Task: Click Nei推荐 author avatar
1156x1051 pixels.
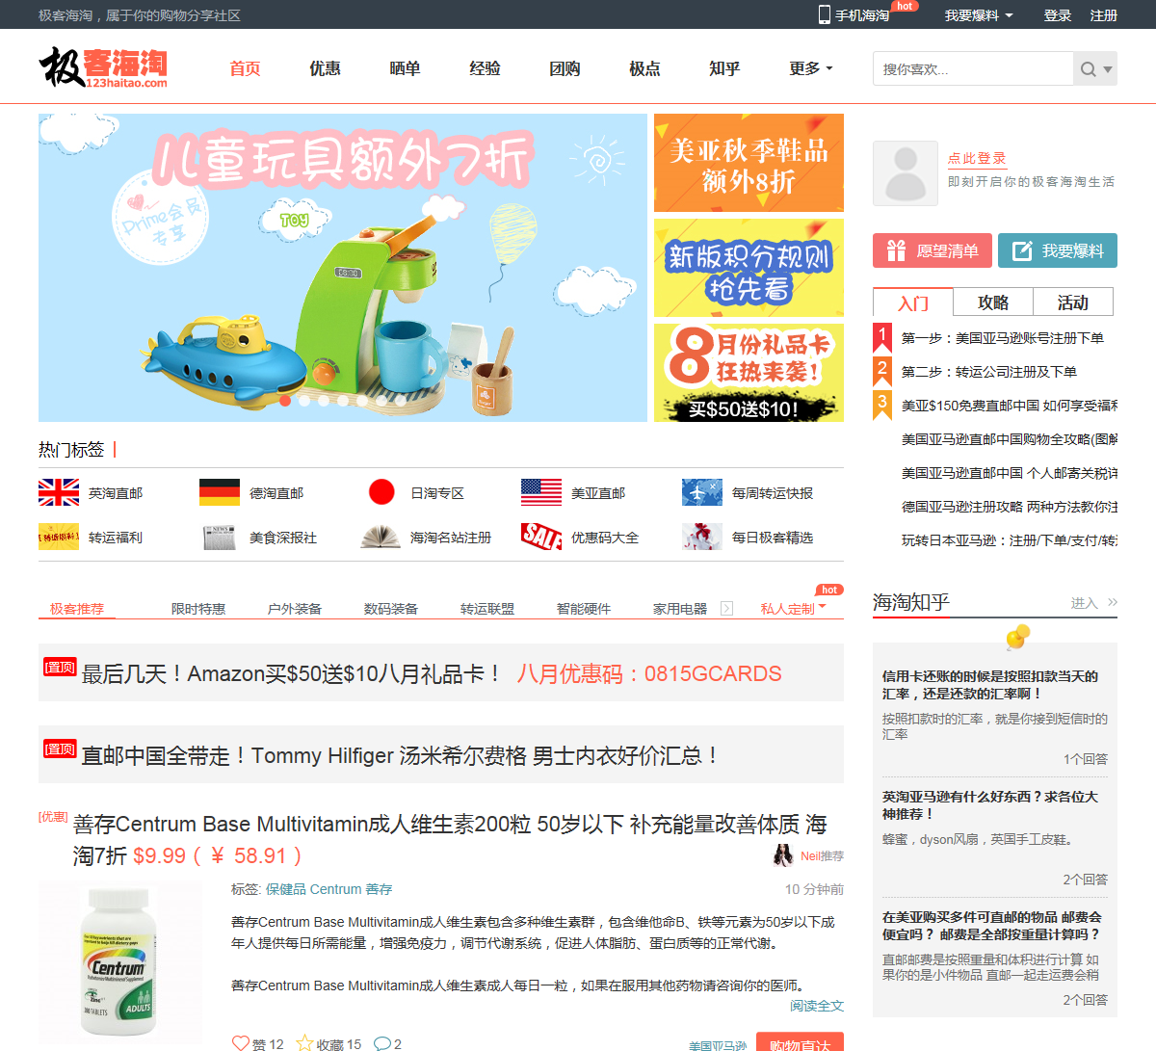Action: pyautogui.click(x=783, y=855)
